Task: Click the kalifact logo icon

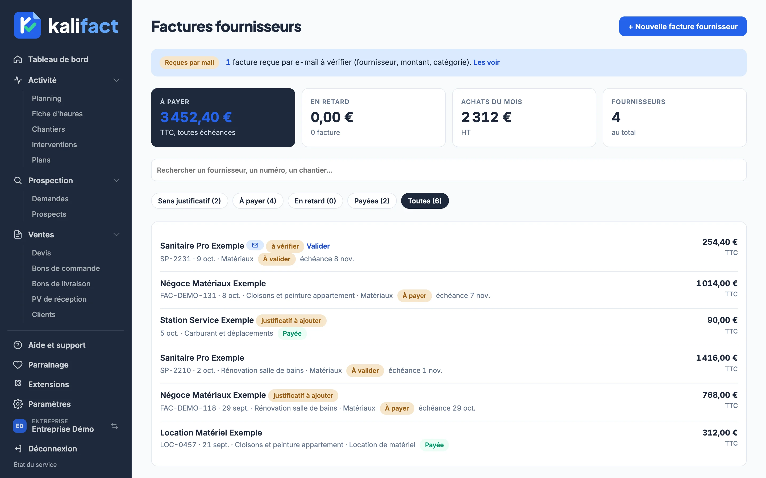Action: (x=27, y=25)
